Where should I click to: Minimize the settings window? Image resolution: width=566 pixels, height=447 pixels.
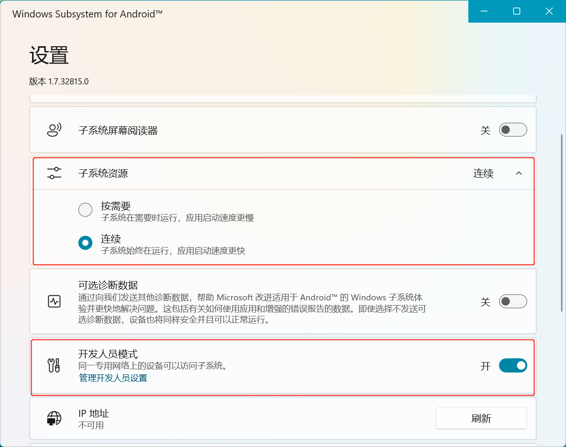(485, 11)
